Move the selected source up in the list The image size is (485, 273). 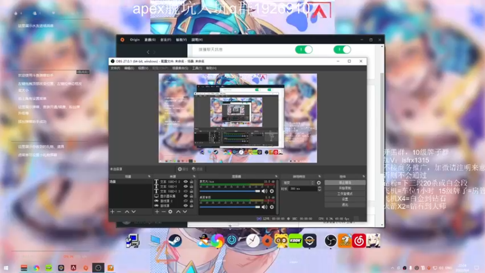click(178, 212)
